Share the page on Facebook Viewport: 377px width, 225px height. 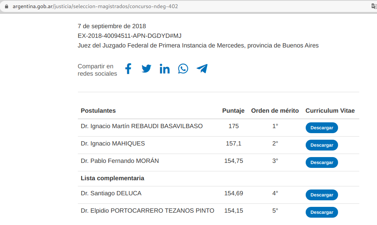128,69
